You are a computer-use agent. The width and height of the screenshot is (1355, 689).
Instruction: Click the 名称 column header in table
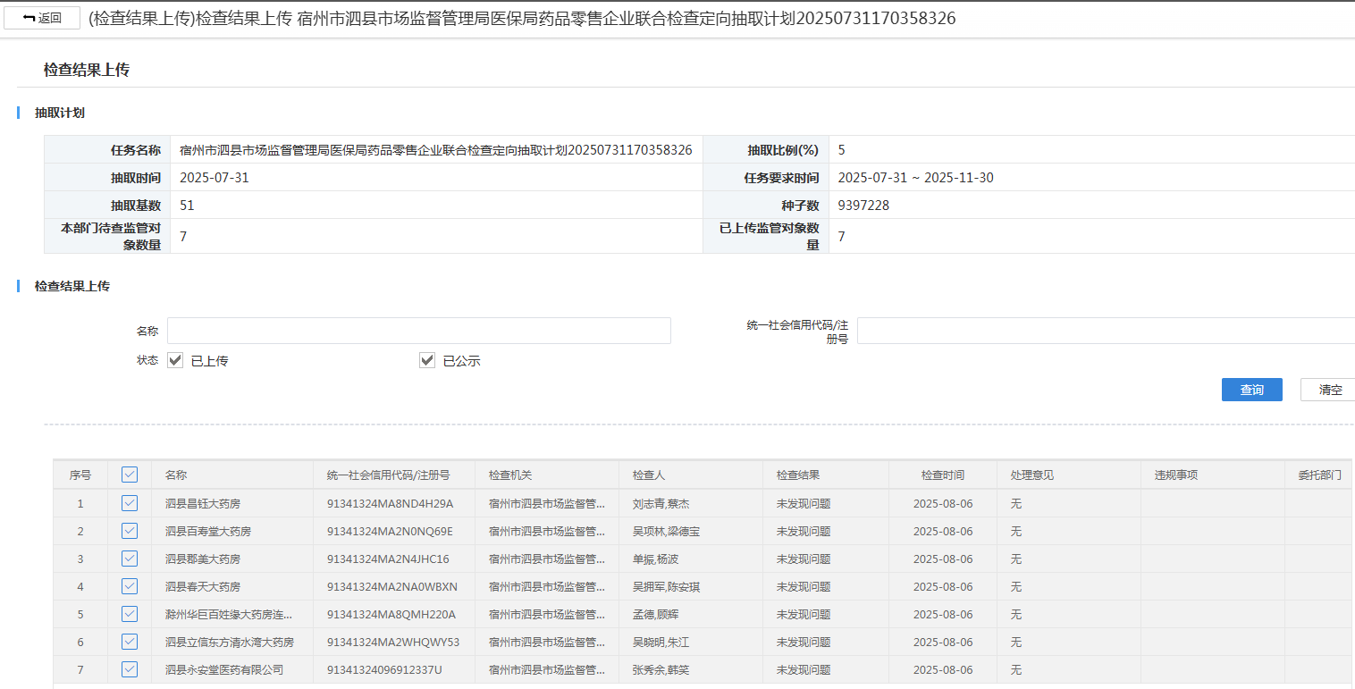tap(176, 475)
